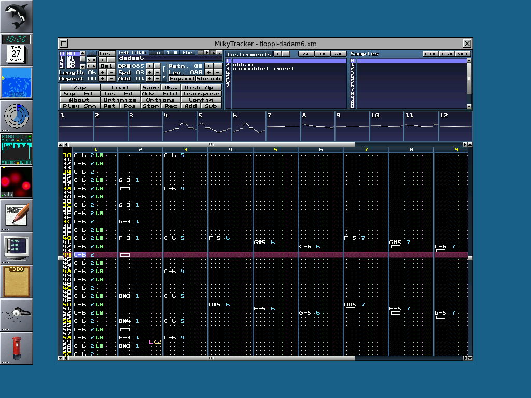
Task: Toggle the FLIP vertical button
Action: pyautogui.click(x=164, y=73)
